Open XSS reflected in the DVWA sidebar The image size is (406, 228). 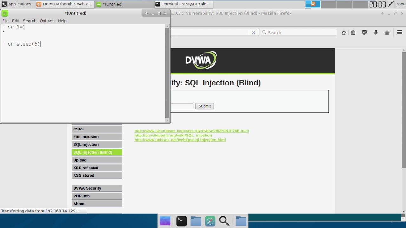tap(97, 168)
